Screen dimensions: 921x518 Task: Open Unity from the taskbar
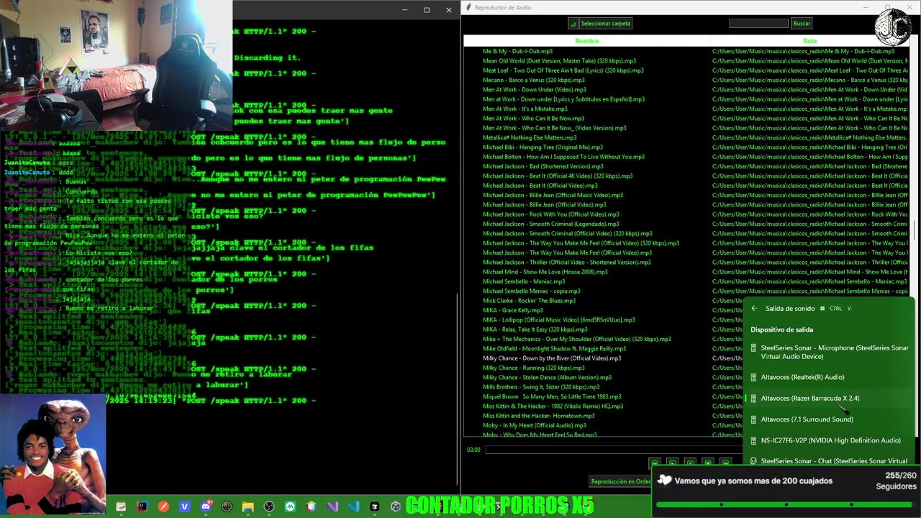click(395, 506)
